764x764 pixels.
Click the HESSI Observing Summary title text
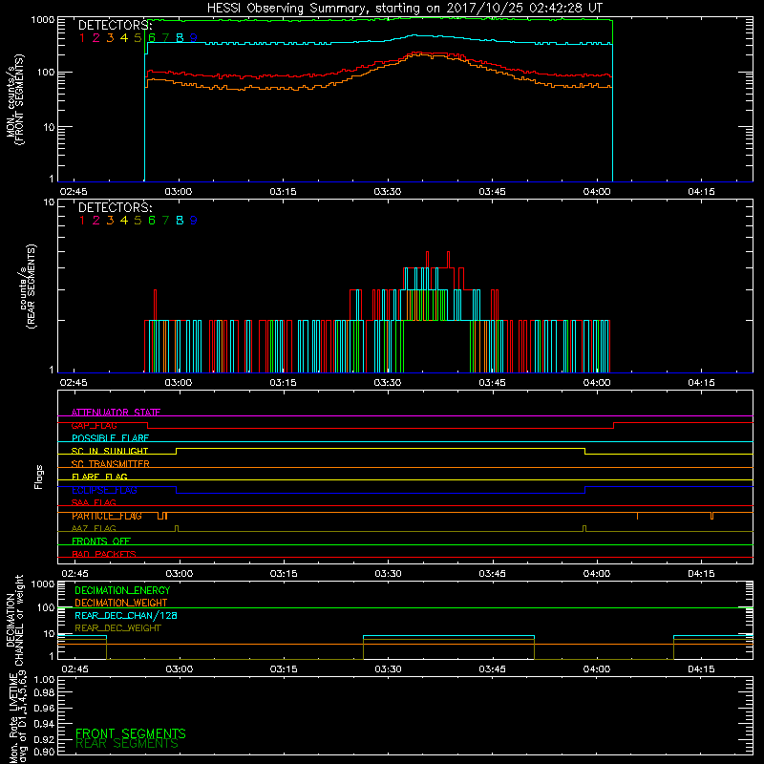coord(404,9)
